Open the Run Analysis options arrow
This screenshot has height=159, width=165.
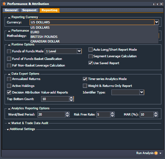coord(160,153)
